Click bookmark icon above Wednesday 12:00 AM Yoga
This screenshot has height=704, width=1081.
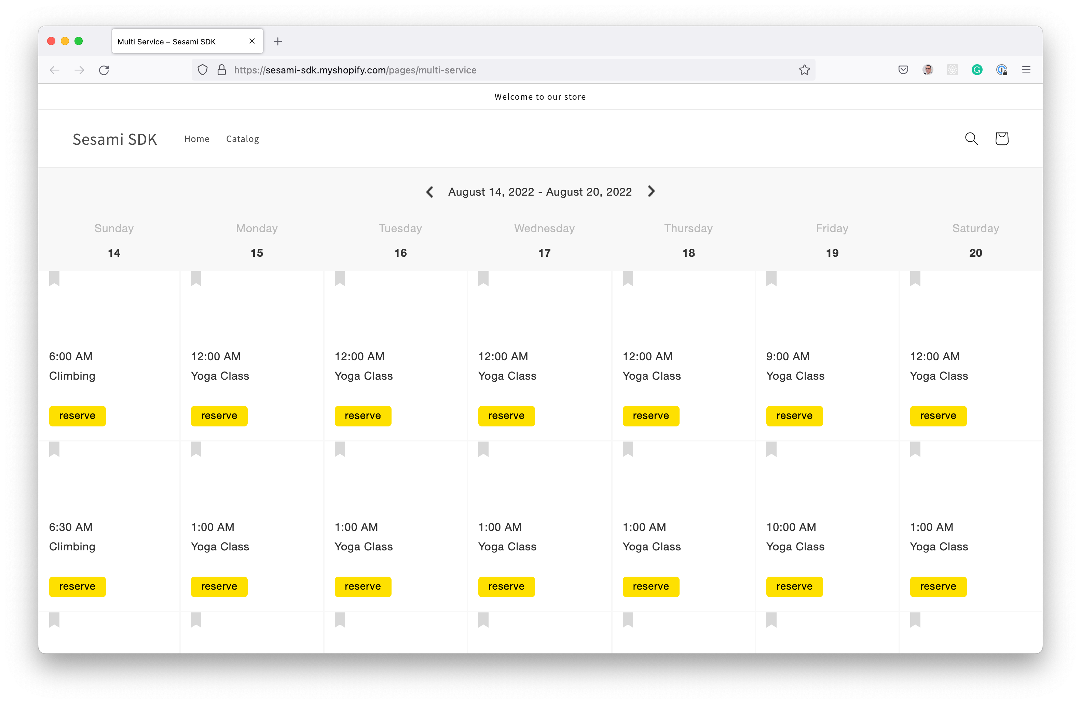point(483,278)
